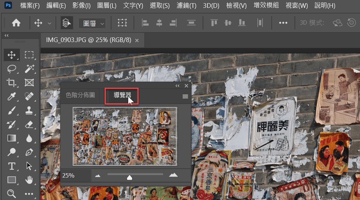The image size is (360, 200).
Task: Click the Navigator zoom-in large mountains button
Action: (x=173, y=175)
